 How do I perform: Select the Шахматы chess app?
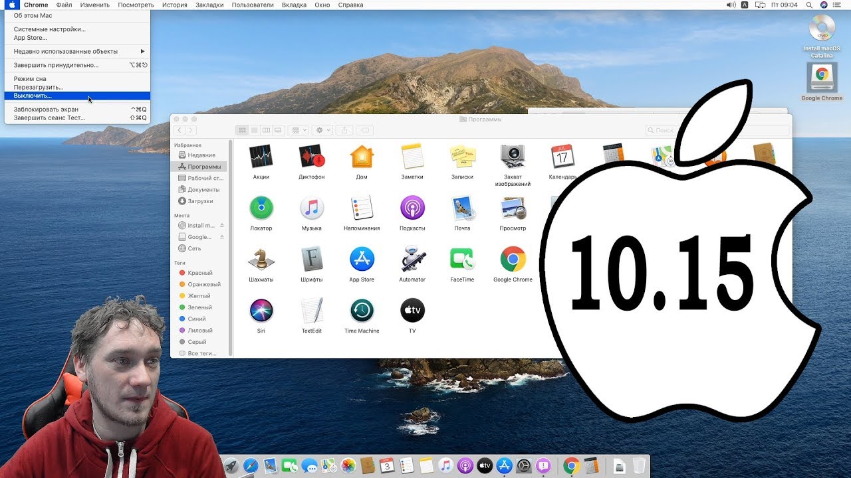261,259
